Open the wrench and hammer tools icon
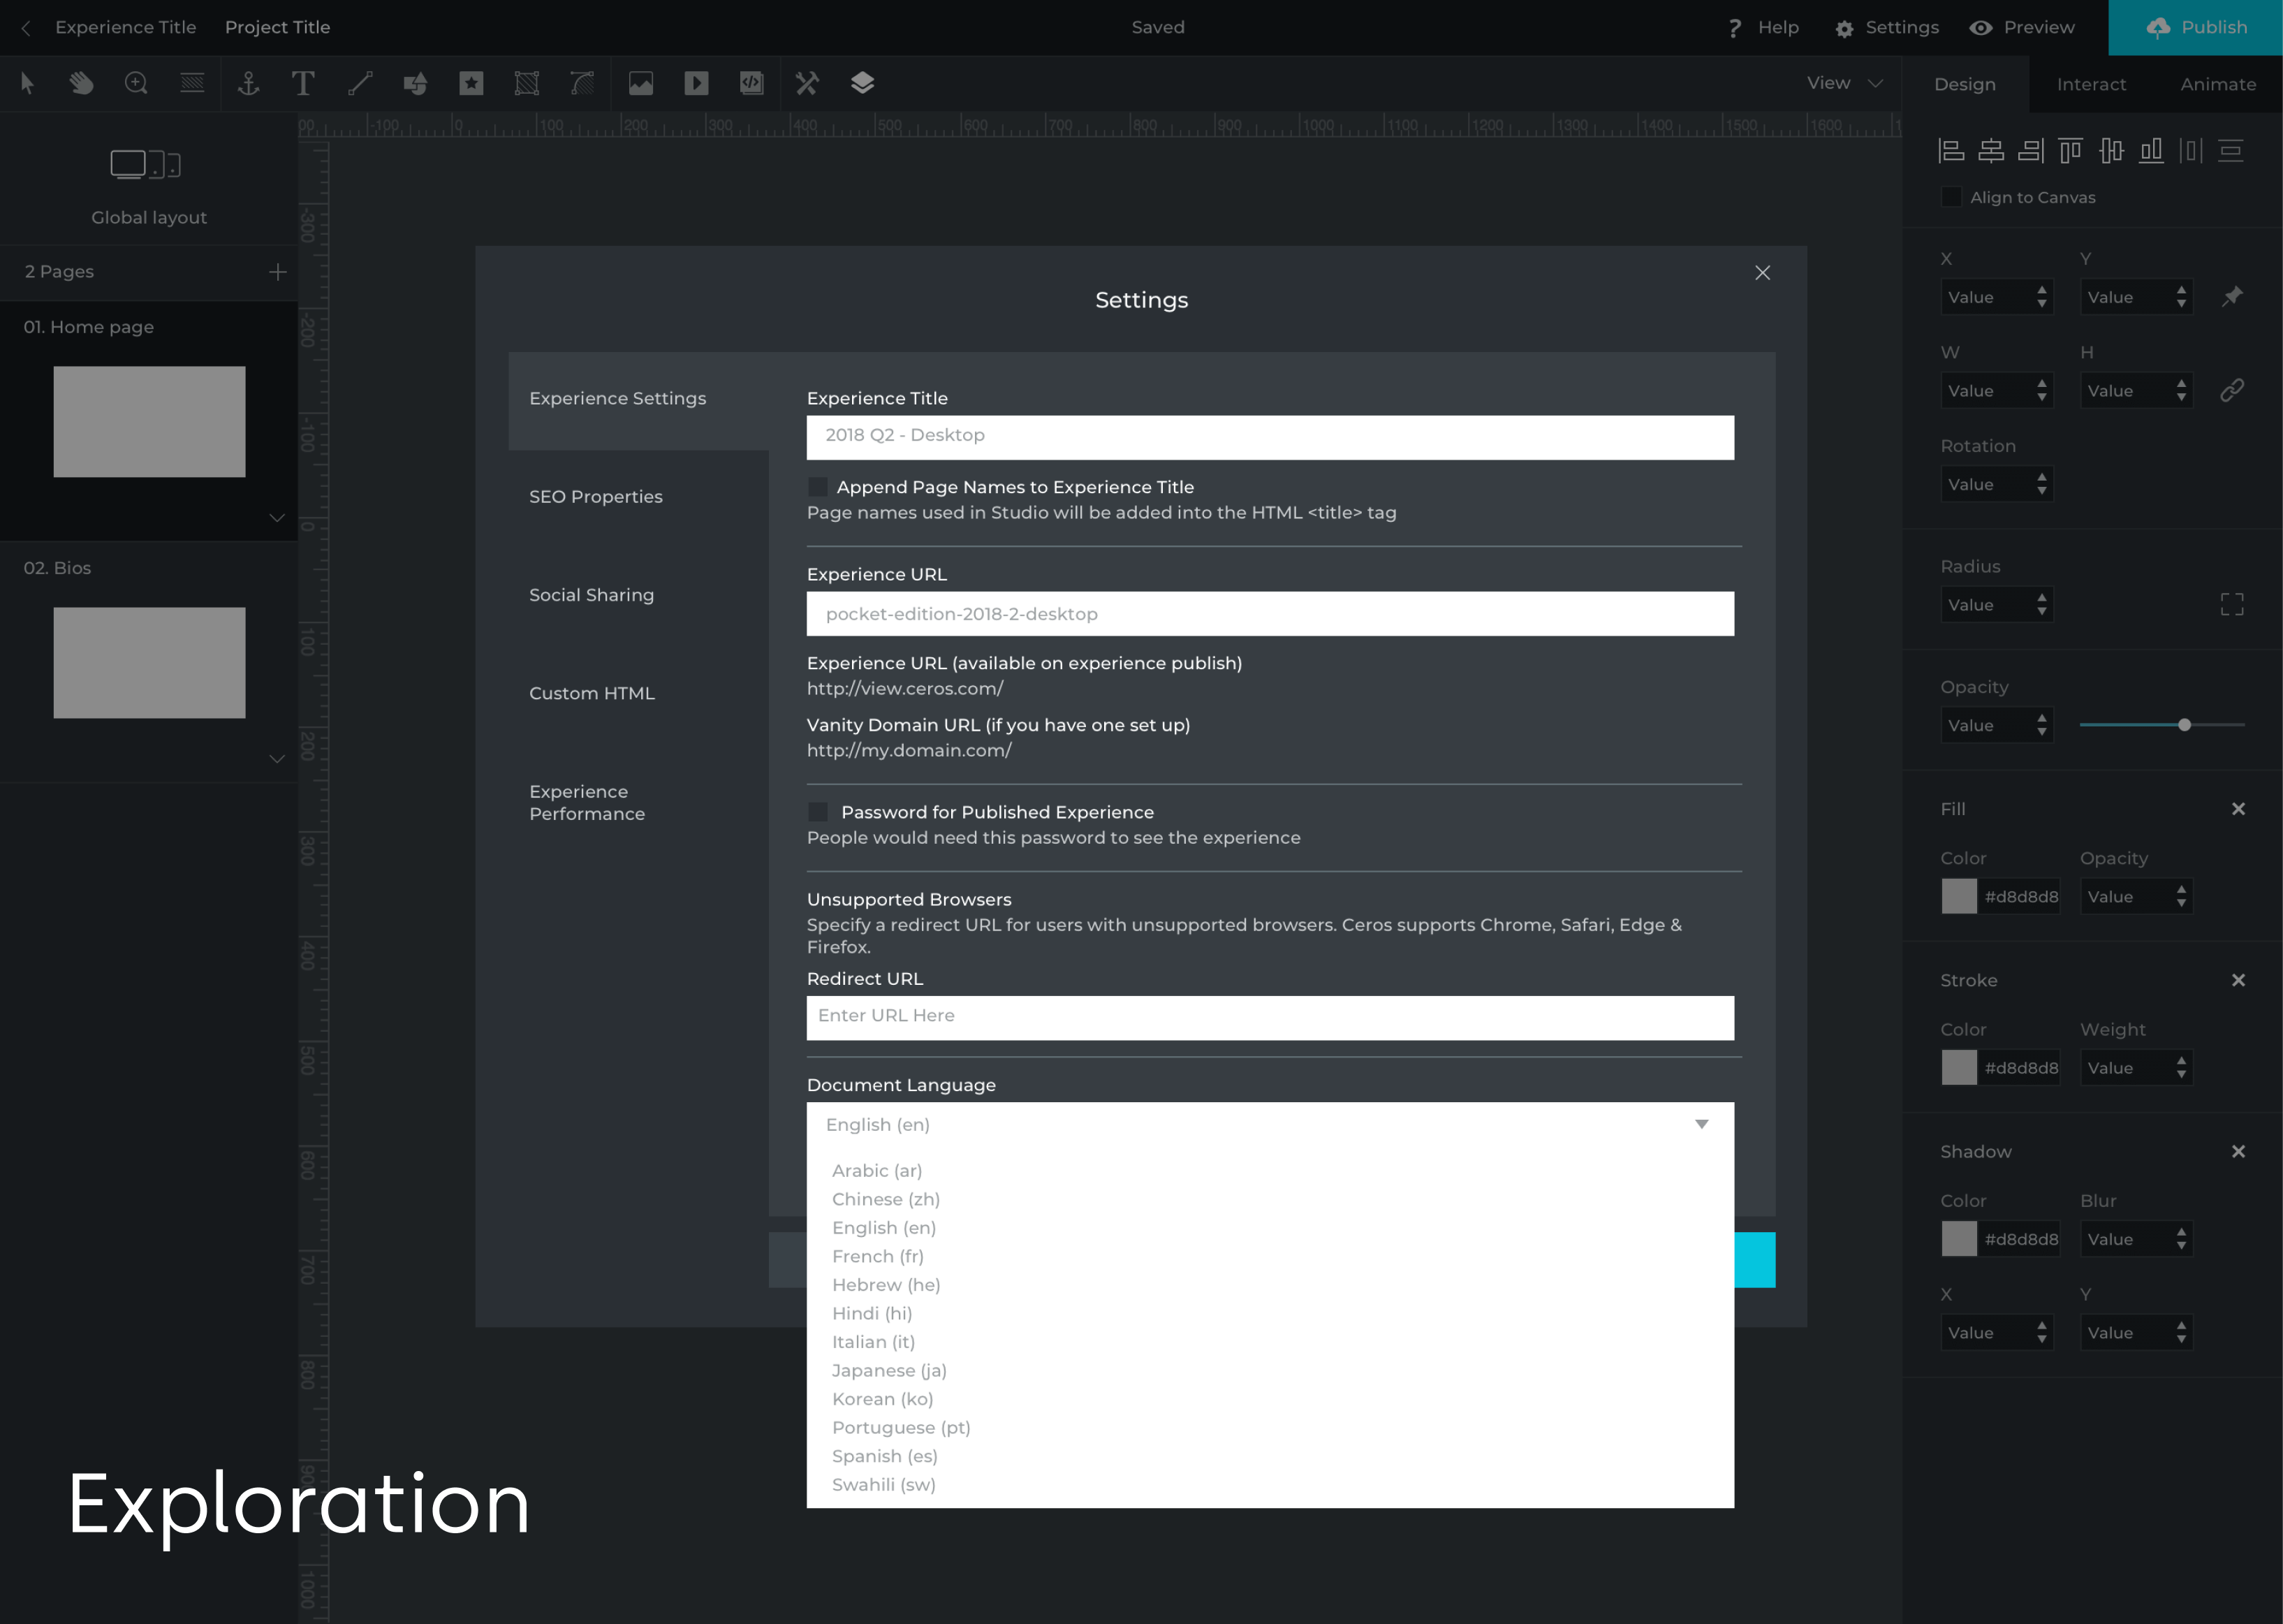The height and width of the screenshot is (1624, 2283). [x=807, y=84]
